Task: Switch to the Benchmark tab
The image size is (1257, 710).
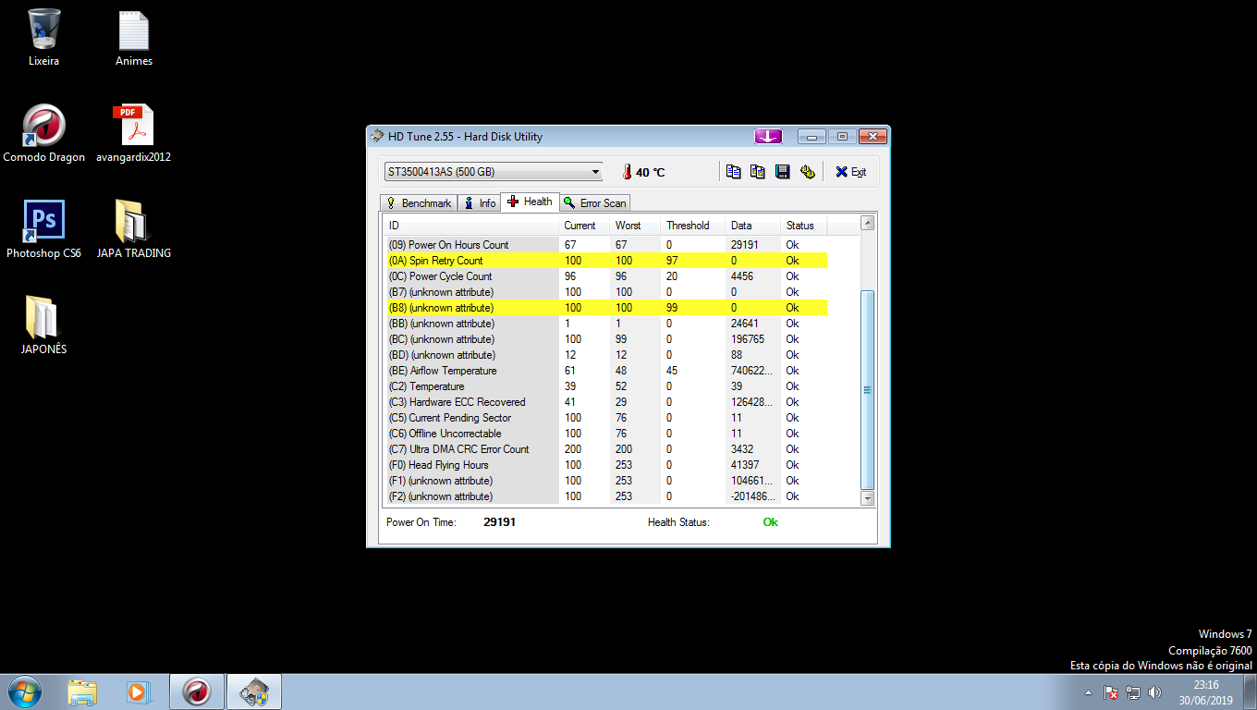Action: (x=419, y=203)
